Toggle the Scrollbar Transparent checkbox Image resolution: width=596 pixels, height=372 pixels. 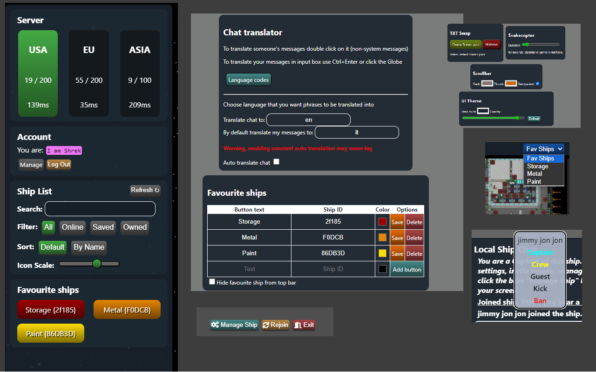[538, 84]
